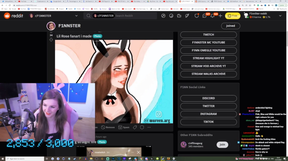Mark the fanart post as Spam
Viewport: 288px width, 161px height.
click(x=124, y=127)
